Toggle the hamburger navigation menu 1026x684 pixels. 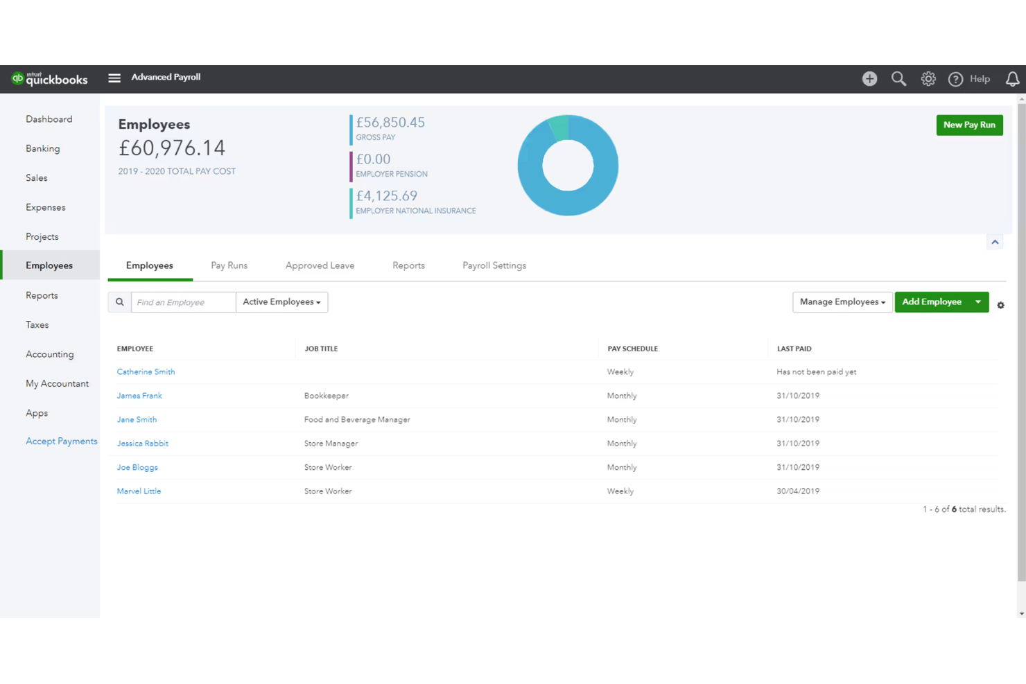point(114,78)
